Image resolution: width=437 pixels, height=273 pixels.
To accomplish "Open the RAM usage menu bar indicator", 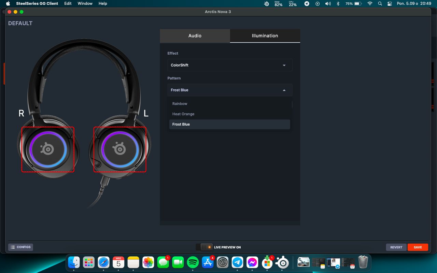I will point(279,3).
